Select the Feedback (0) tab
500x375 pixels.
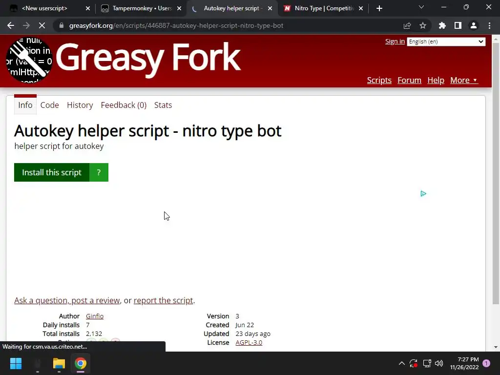124,105
